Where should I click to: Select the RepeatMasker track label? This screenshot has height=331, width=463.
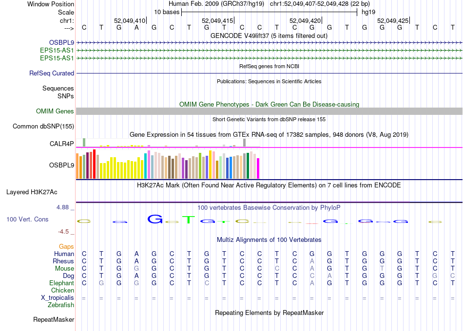pos(53,320)
